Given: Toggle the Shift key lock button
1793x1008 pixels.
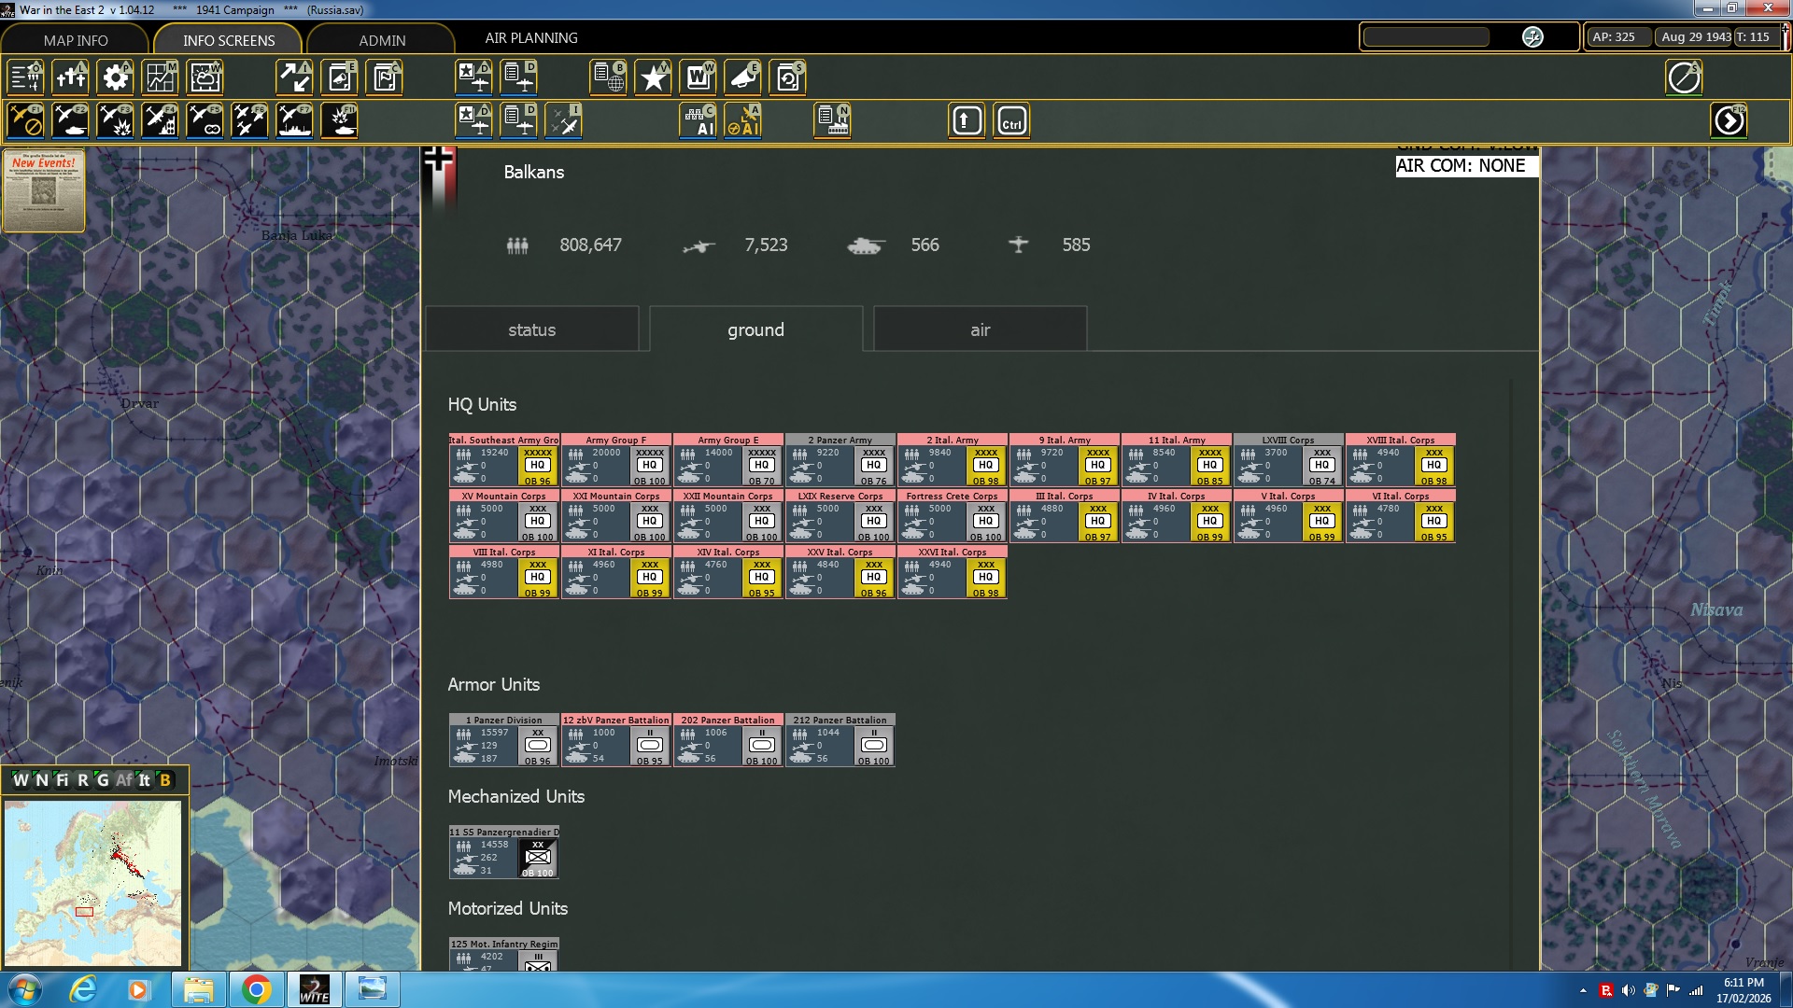Looking at the screenshot, I should click(x=967, y=121).
